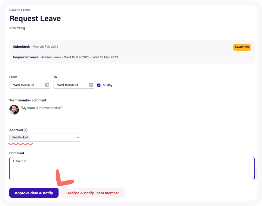Open the Back to Profile navigation
The image size is (262, 206).
coord(20,10)
